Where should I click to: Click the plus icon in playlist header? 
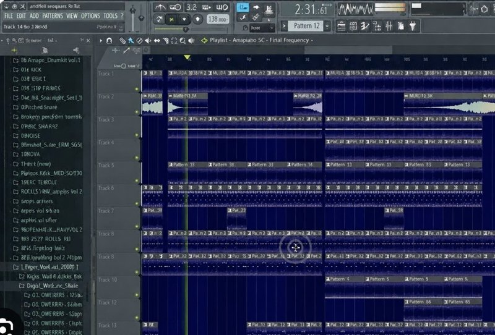click(116, 50)
